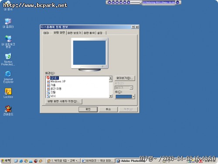
Task: Open the Start menu
Action: coord(6,161)
